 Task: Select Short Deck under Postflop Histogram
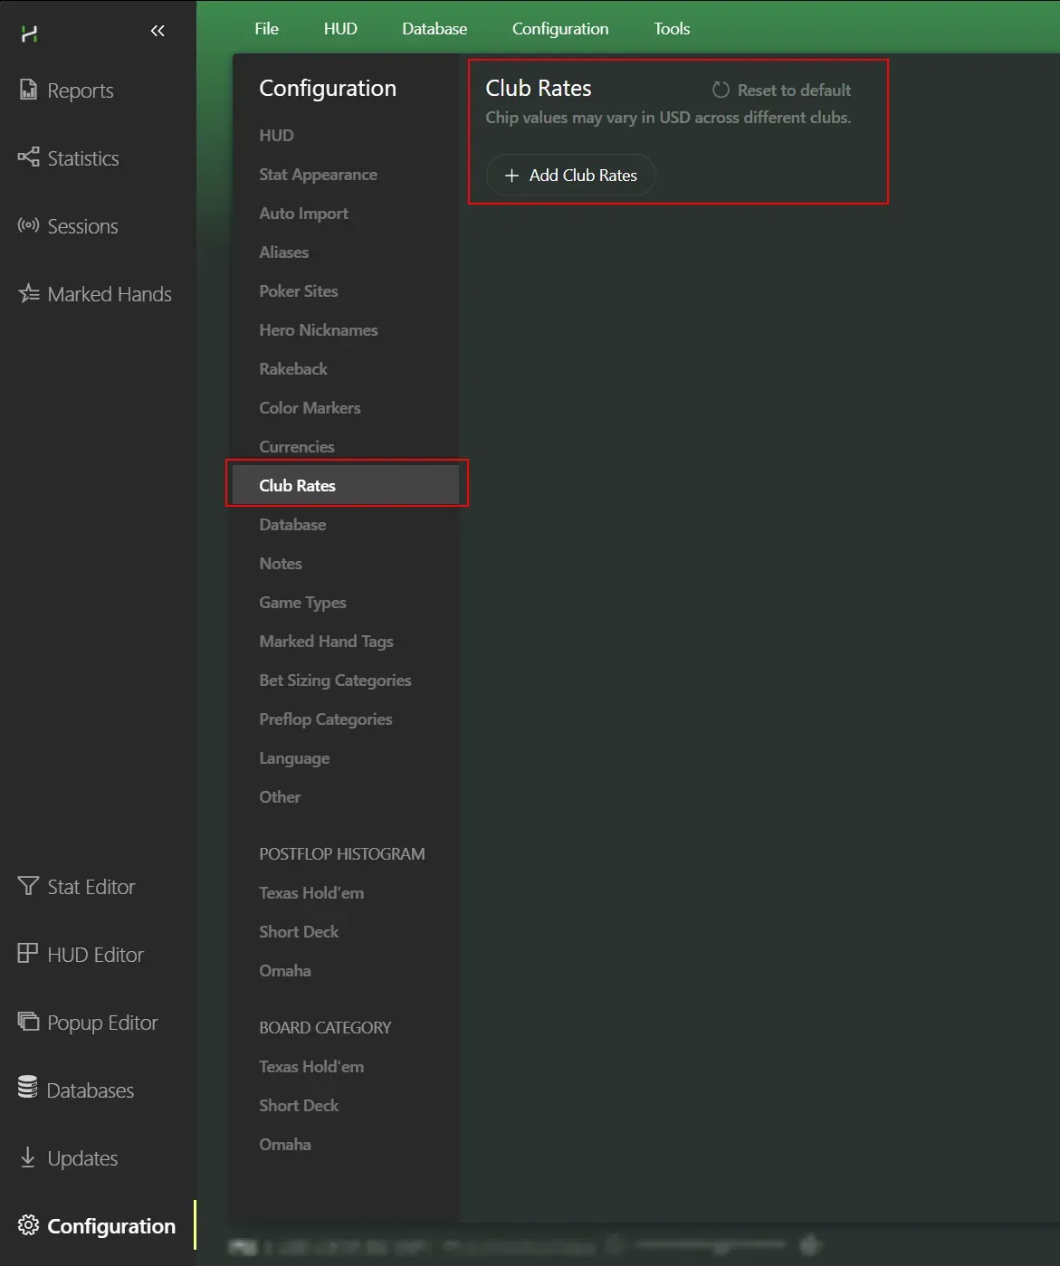pos(299,932)
